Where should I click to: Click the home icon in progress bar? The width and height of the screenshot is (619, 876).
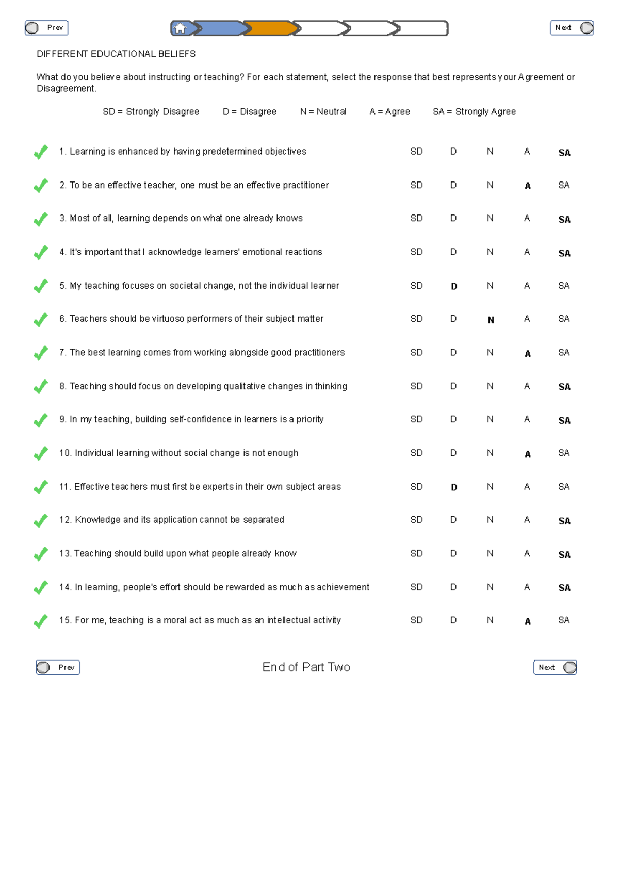[180, 28]
